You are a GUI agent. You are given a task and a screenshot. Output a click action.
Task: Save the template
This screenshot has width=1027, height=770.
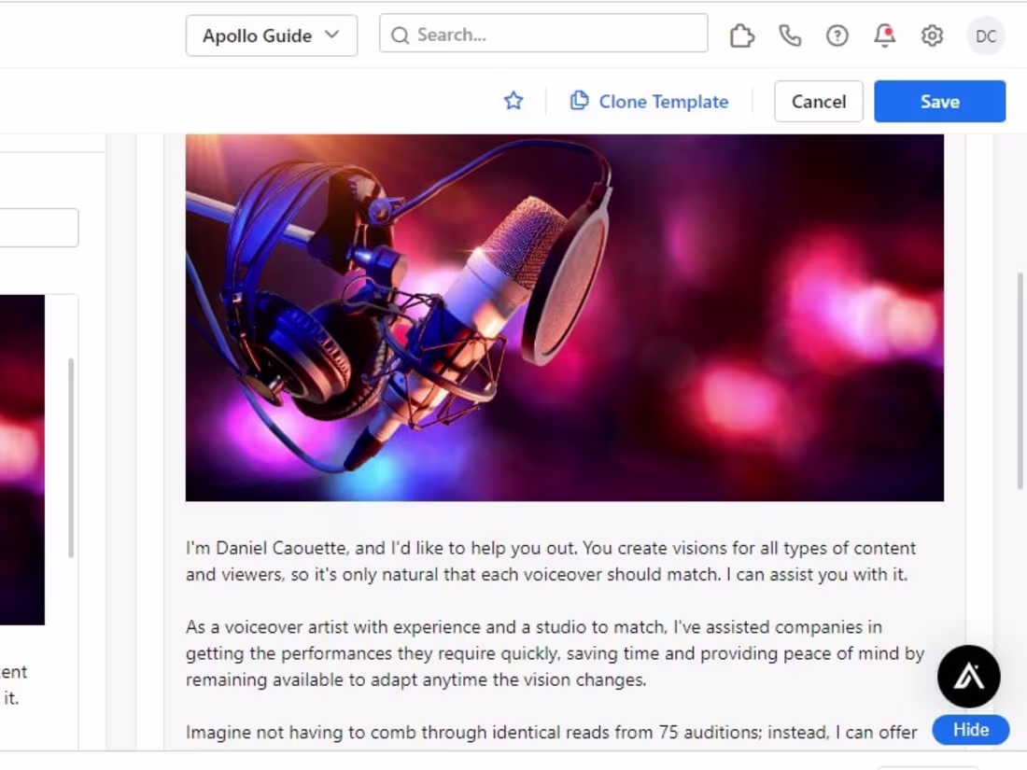[939, 101]
